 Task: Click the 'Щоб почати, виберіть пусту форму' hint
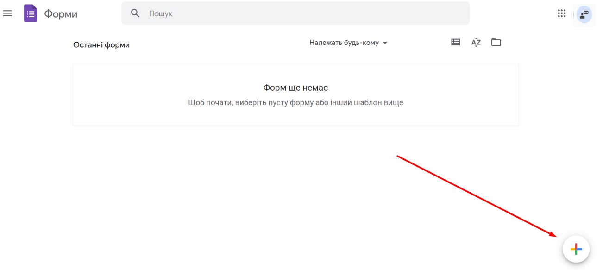pos(295,102)
